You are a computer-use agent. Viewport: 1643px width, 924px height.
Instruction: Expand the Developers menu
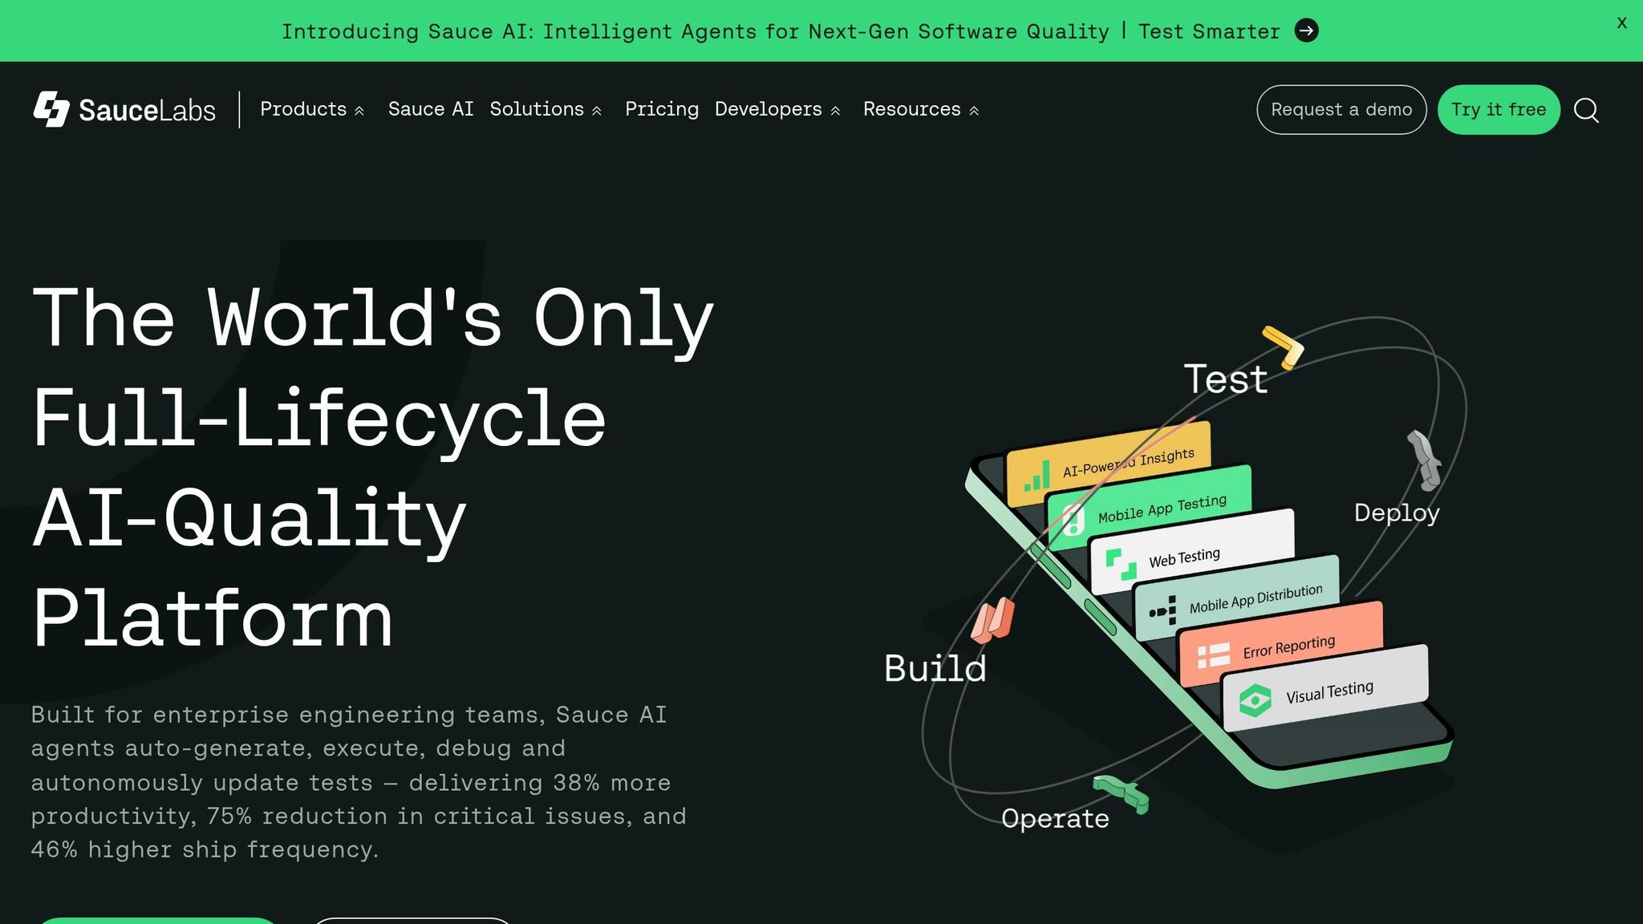(x=777, y=109)
